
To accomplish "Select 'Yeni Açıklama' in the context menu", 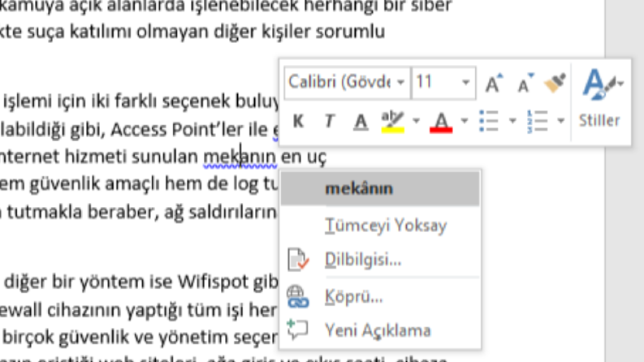I will tap(380, 330).
